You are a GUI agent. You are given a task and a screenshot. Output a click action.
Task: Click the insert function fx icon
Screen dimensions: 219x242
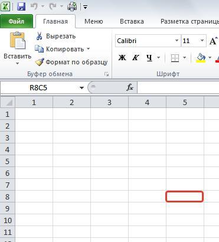coord(130,87)
